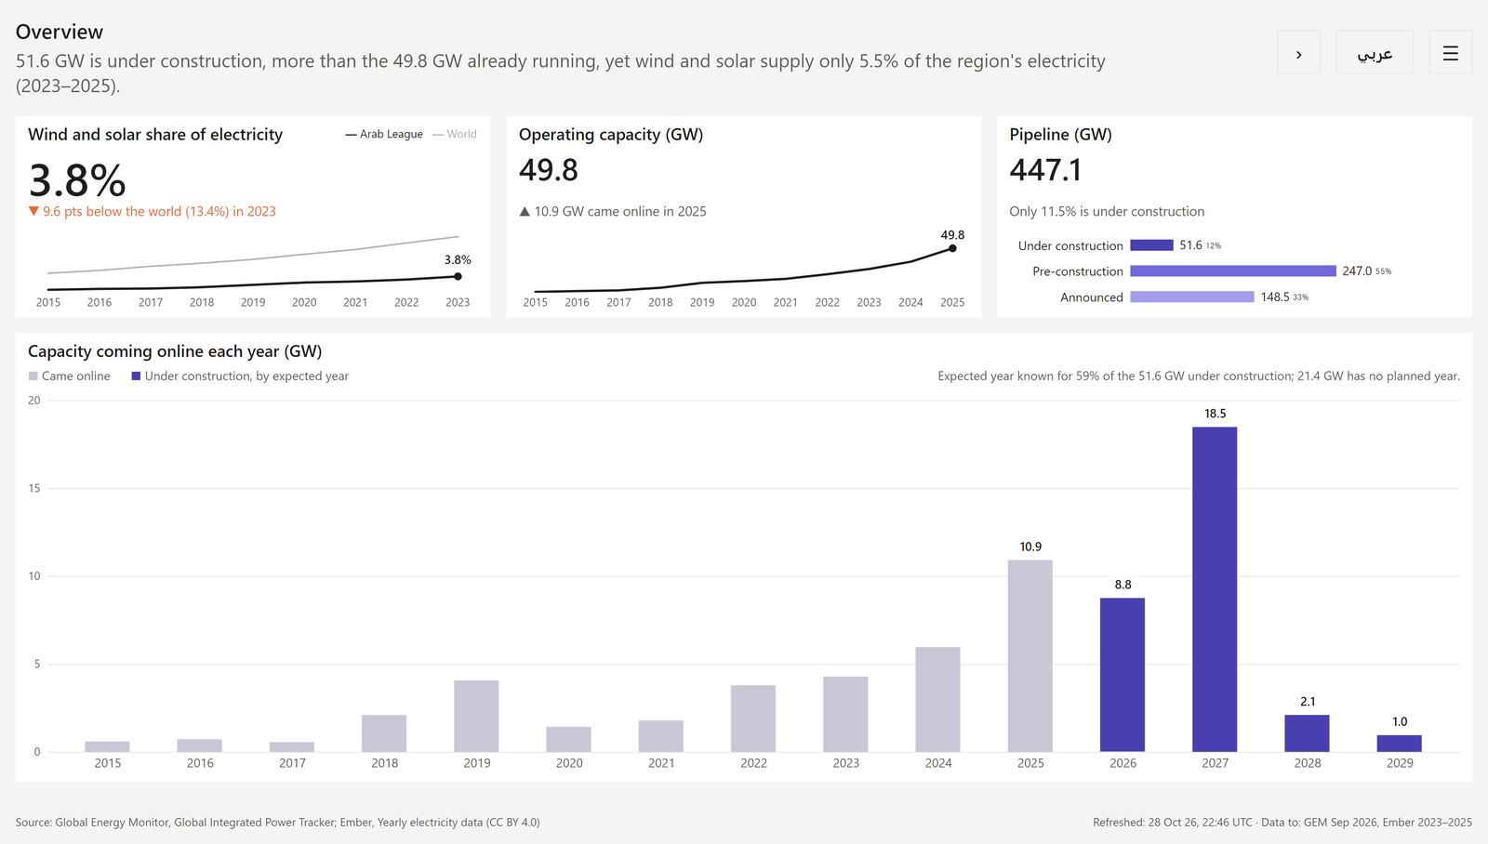Click the large 3.8% share value

[x=77, y=180]
